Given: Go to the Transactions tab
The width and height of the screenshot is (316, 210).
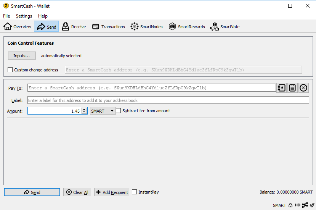Looking at the screenshot, I should pos(108,27).
